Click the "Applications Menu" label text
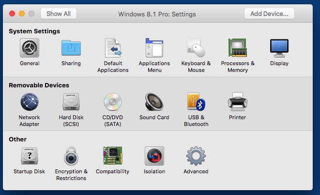320x195 pixels. point(154,67)
